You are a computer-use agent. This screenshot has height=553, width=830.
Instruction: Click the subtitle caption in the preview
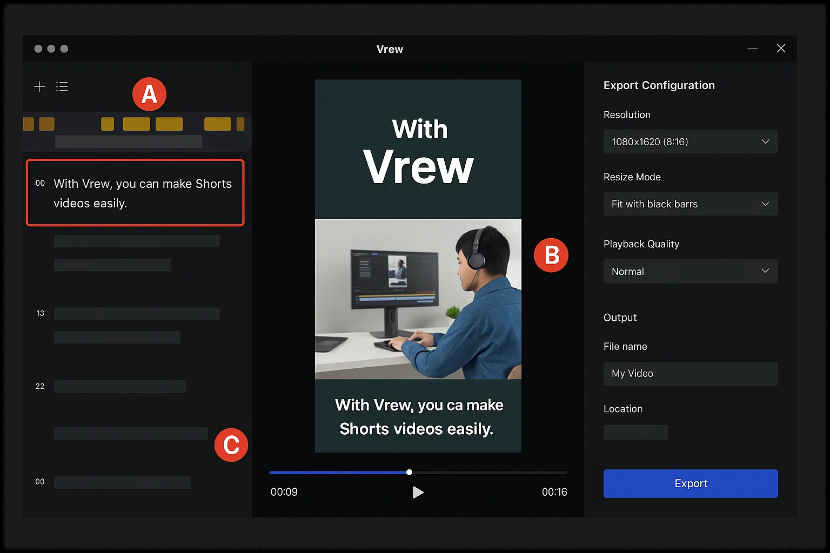click(418, 416)
